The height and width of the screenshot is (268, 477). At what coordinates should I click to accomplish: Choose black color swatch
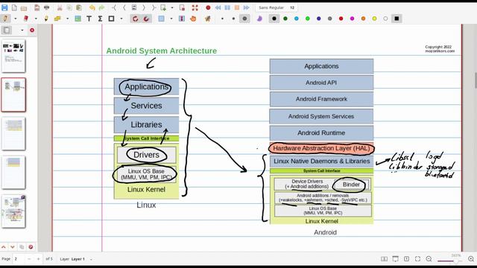click(x=274, y=19)
